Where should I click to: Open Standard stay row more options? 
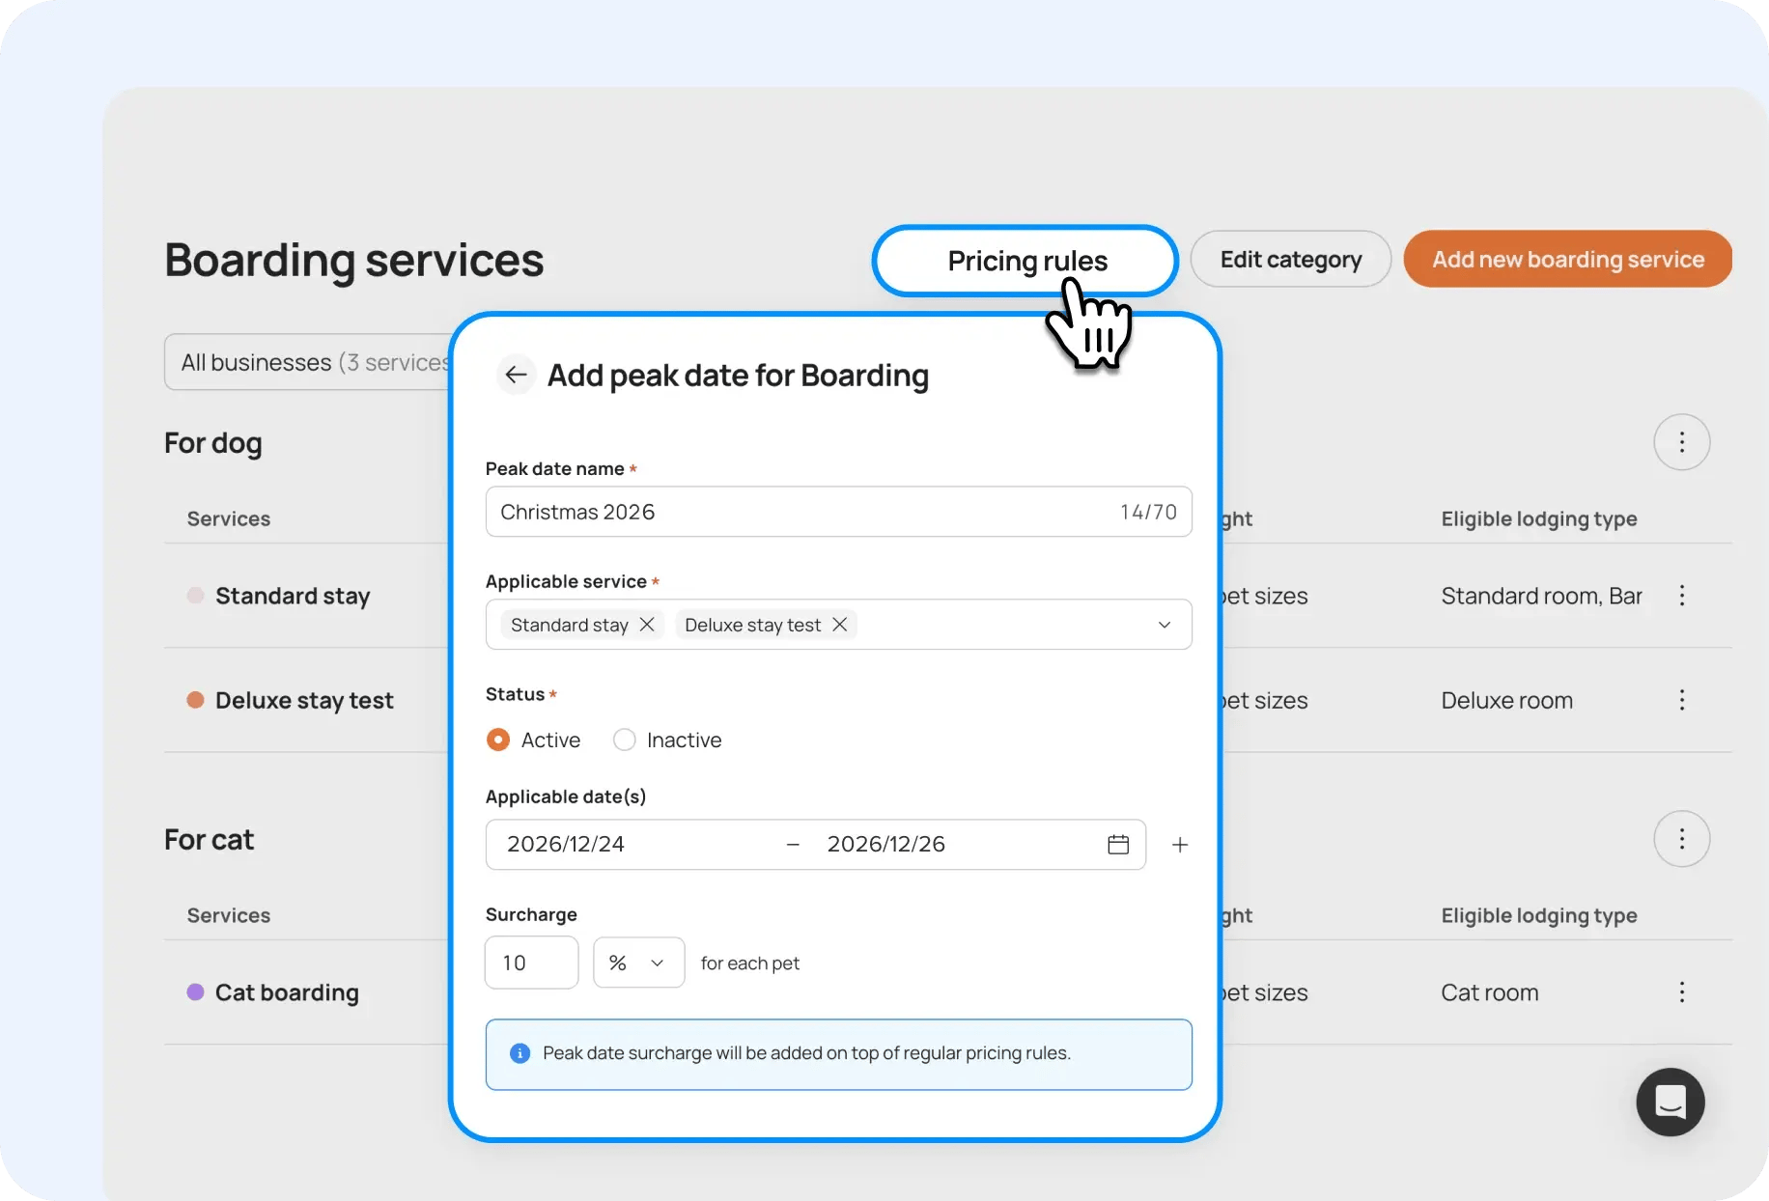[x=1682, y=596]
